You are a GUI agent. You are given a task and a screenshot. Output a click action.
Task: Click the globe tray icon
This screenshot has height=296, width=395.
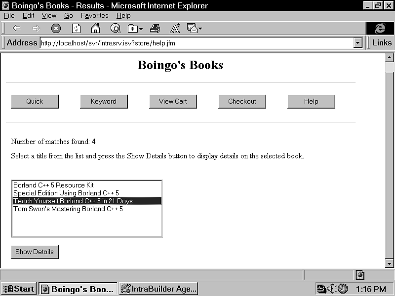click(x=343, y=289)
